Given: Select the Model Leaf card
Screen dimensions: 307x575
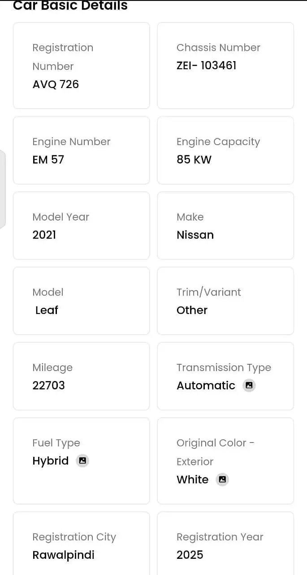Looking at the screenshot, I should pyautogui.click(x=81, y=301).
